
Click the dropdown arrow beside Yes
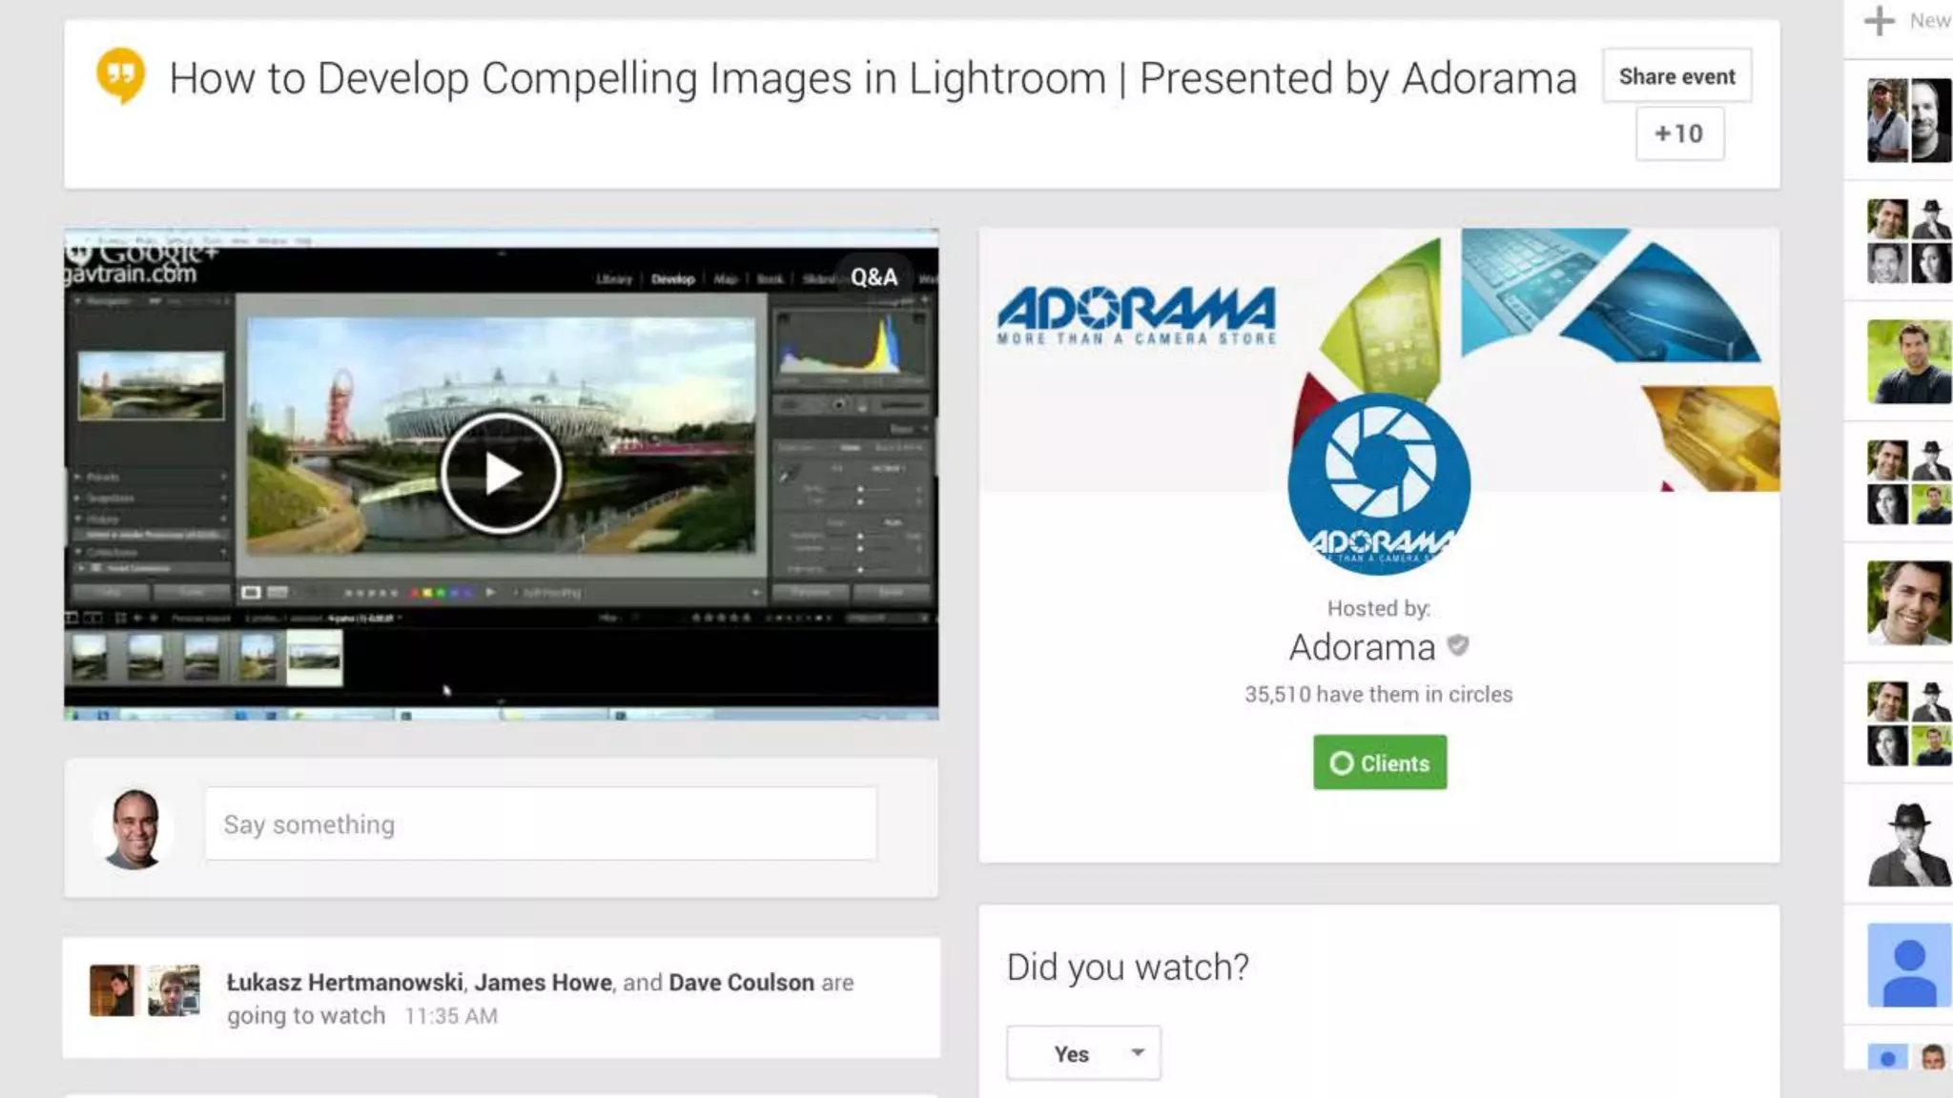[x=1138, y=1052]
